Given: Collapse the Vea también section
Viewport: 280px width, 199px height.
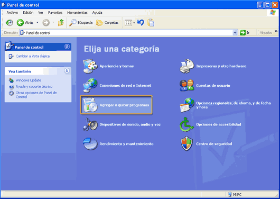Looking at the screenshot, I should coord(67,71).
